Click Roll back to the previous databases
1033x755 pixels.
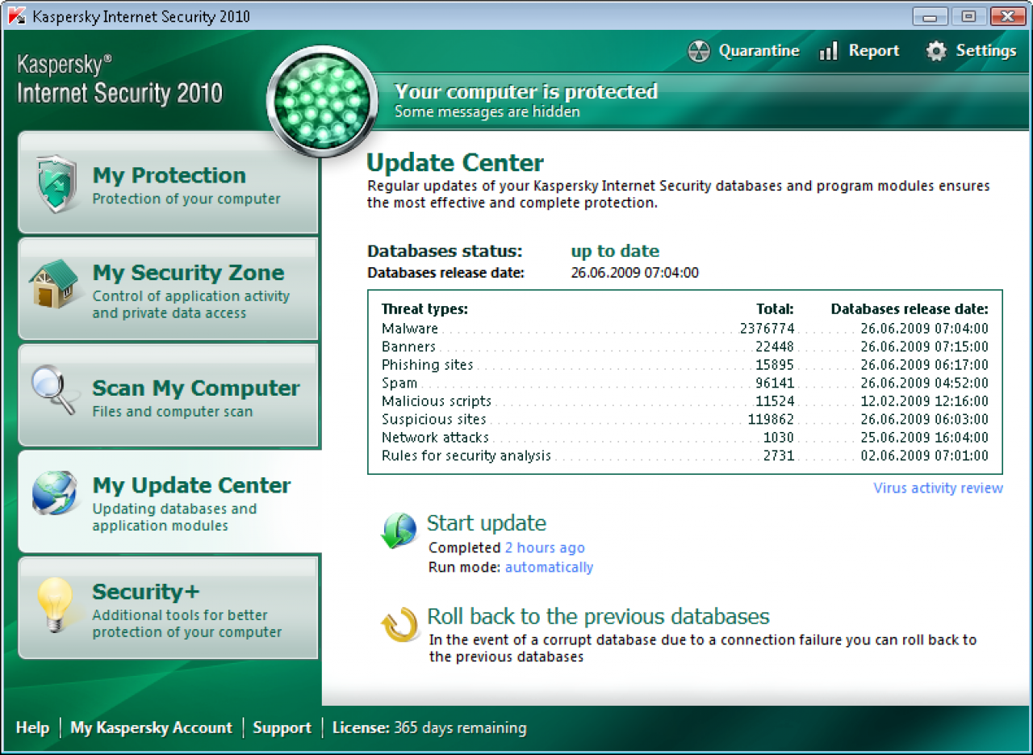pyautogui.click(x=598, y=617)
